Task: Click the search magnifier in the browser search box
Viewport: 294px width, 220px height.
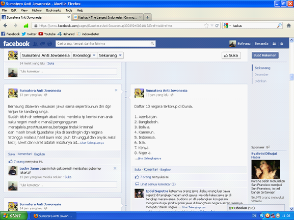Action: [279, 25]
